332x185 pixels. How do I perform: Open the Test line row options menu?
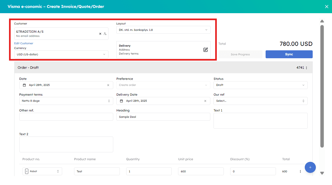(x=300, y=171)
